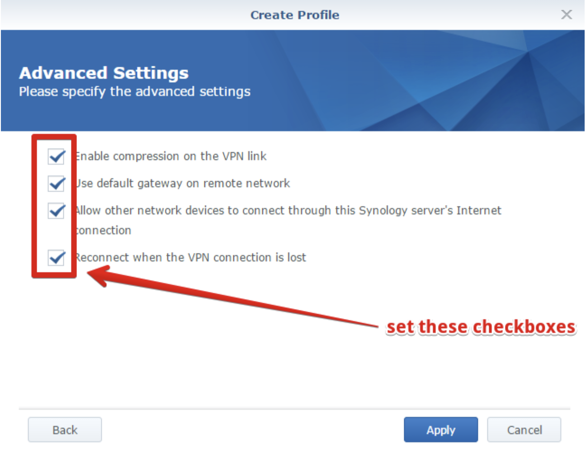The image size is (586, 454).
Task: Close the dialog with the X icon
Action: [567, 14]
